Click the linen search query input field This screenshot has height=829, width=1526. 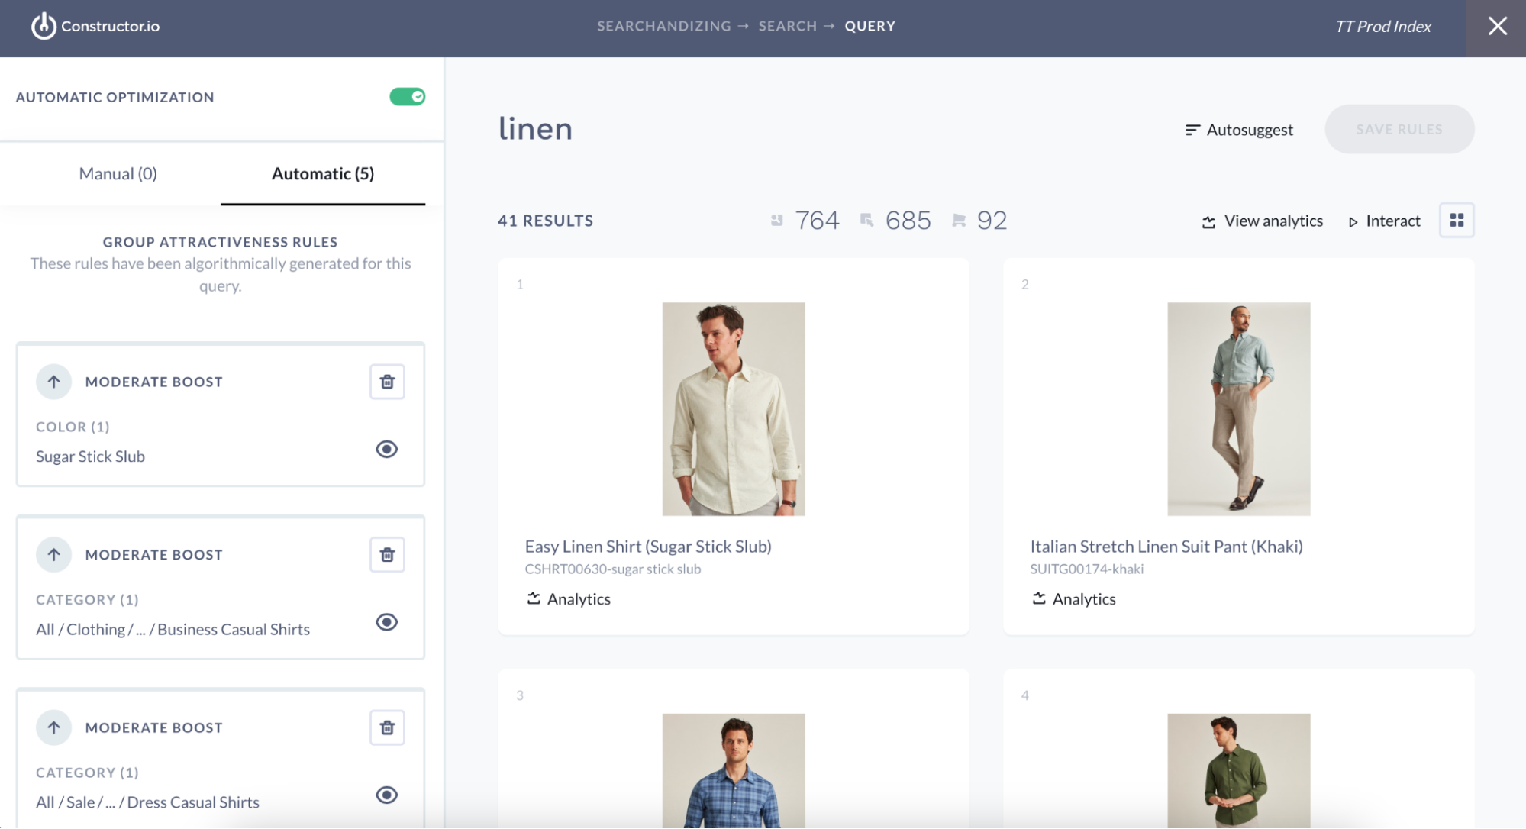click(537, 126)
